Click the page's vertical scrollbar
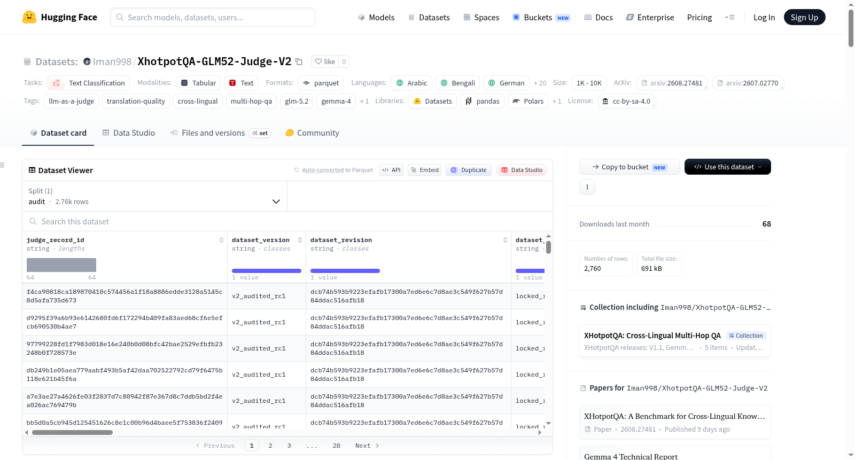 [x=851, y=28]
